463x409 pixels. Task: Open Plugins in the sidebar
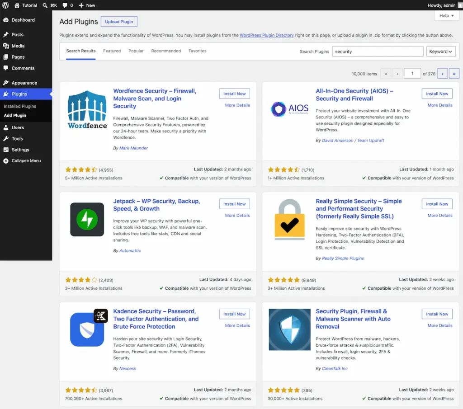pos(26,94)
